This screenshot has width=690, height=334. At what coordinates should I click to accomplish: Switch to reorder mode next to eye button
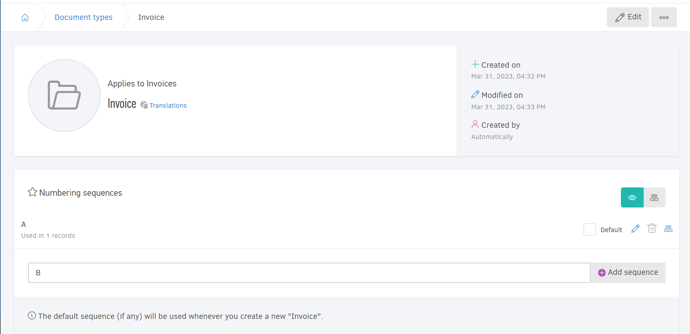point(654,197)
